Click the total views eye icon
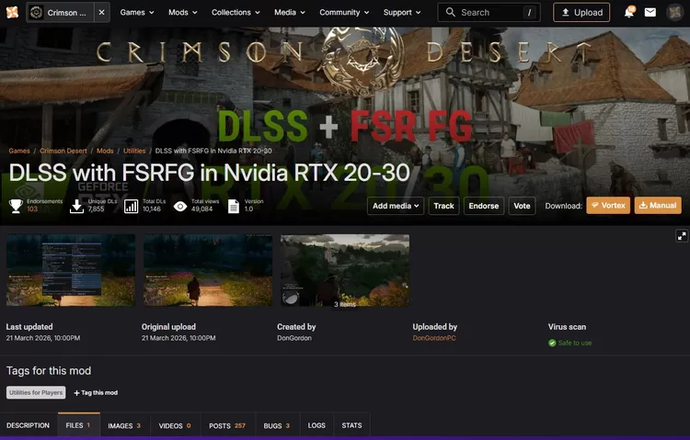This screenshot has width=690, height=440. tap(180, 206)
